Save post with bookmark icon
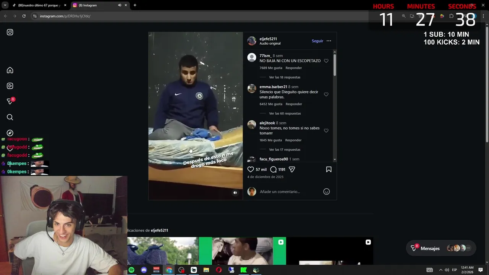This screenshot has width=489, height=275. point(329,169)
